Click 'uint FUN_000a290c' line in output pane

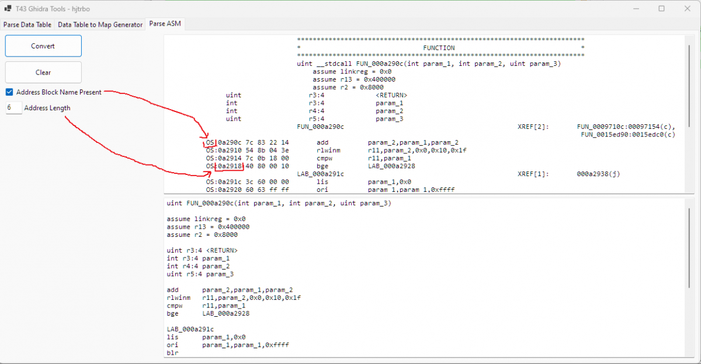(279, 204)
